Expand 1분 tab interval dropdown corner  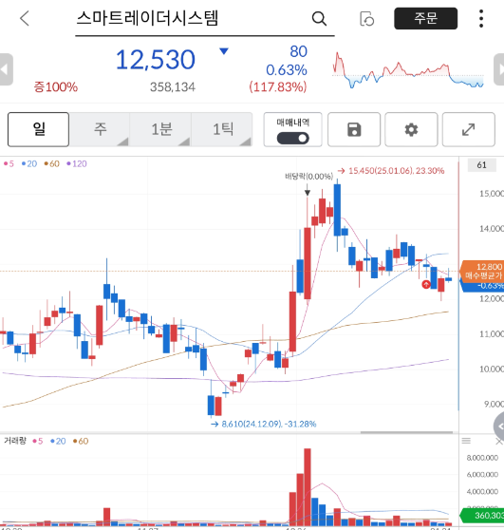coord(184,142)
